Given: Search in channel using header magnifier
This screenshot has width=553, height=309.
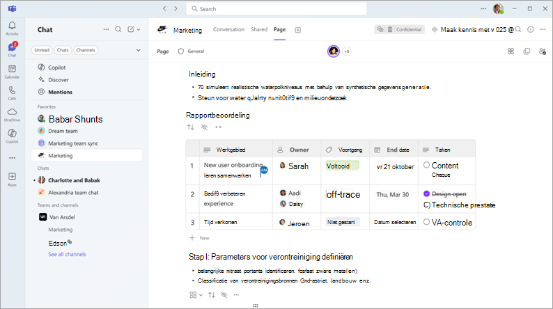Looking at the screenshot, I should [x=518, y=30].
